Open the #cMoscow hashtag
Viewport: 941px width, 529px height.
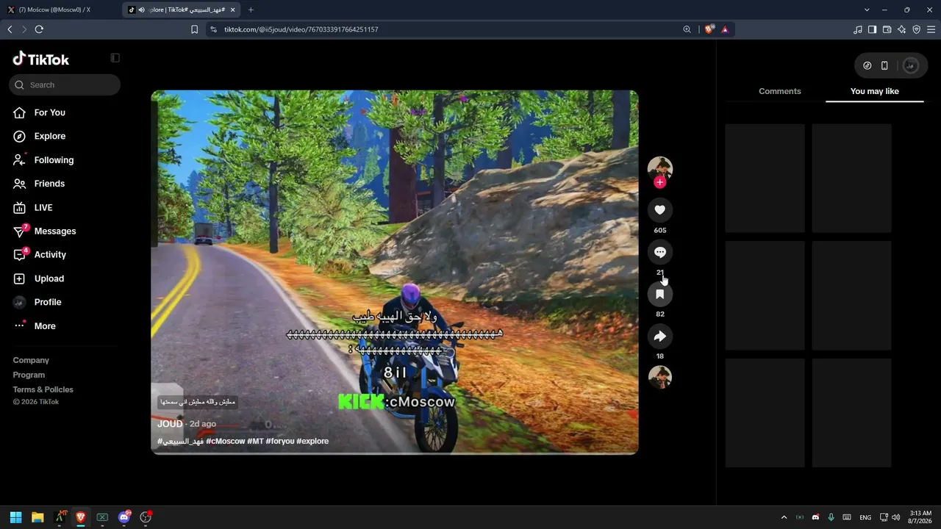pyautogui.click(x=226, y=441)
